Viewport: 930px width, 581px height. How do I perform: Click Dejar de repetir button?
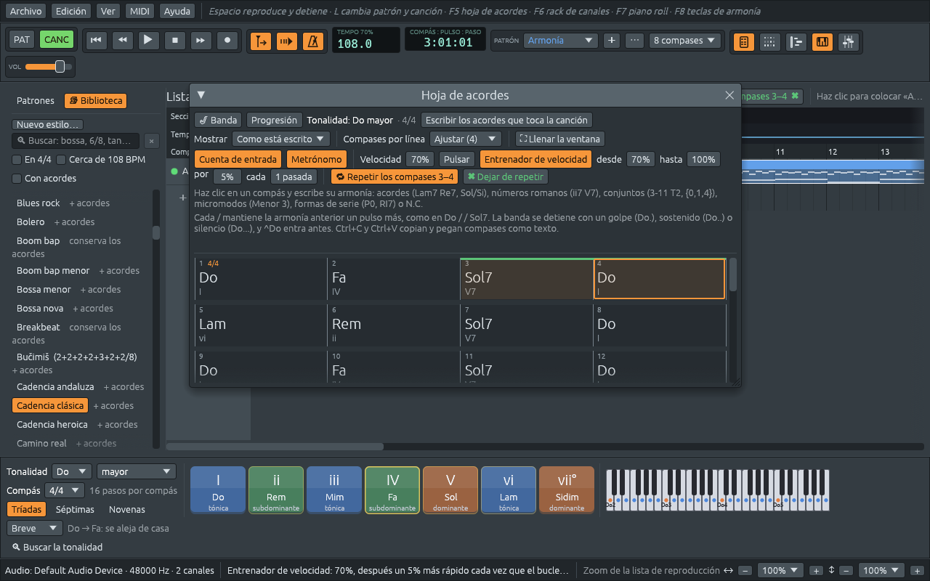(505, 176)
